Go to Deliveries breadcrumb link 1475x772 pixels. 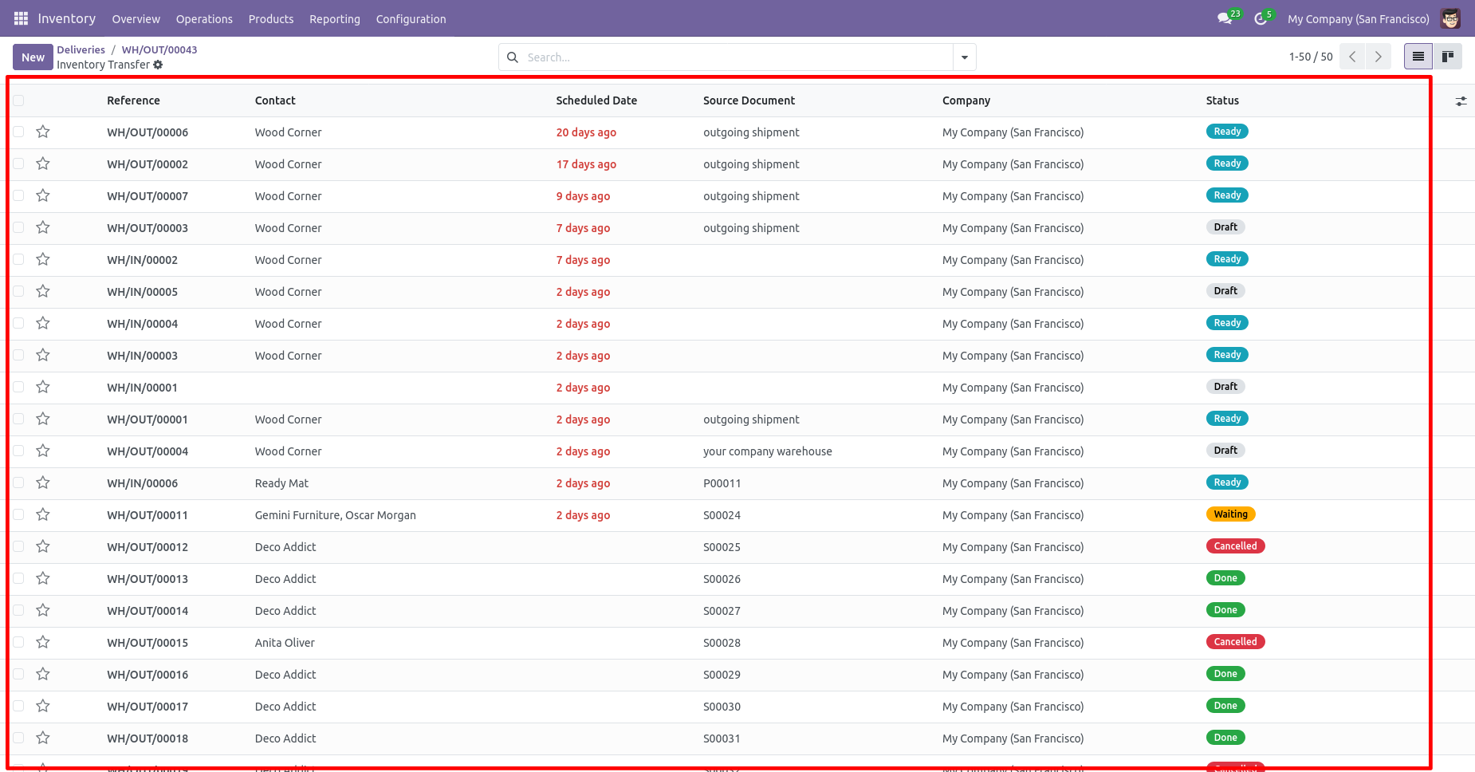(x=81, y=49)
